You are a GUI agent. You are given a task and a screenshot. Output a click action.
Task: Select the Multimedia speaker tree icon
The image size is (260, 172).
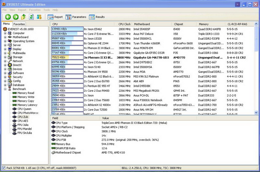click(x=10, y=53)
